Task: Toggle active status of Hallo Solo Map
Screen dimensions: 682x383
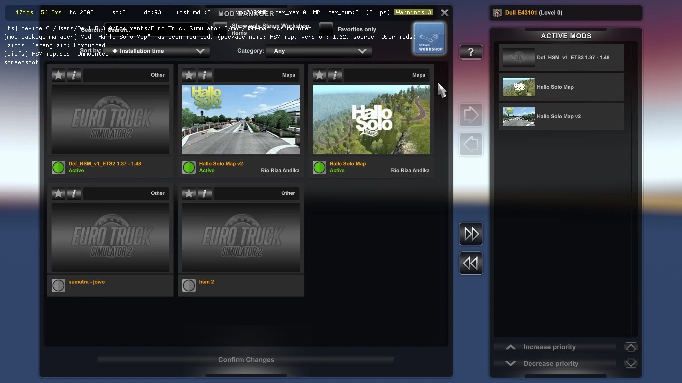Action: click(320, 167)
